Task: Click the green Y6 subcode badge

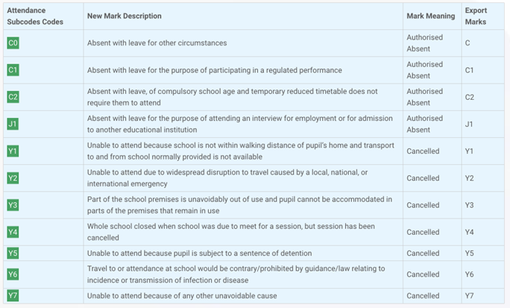Action: tap(13, 274)
